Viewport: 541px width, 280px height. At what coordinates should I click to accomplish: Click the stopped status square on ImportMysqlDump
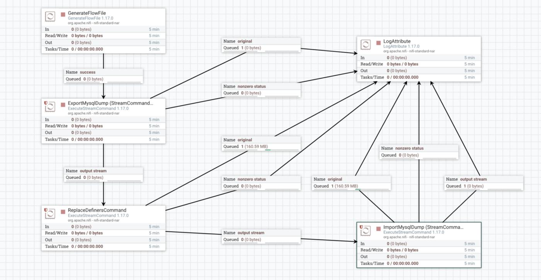coord(378,229)
